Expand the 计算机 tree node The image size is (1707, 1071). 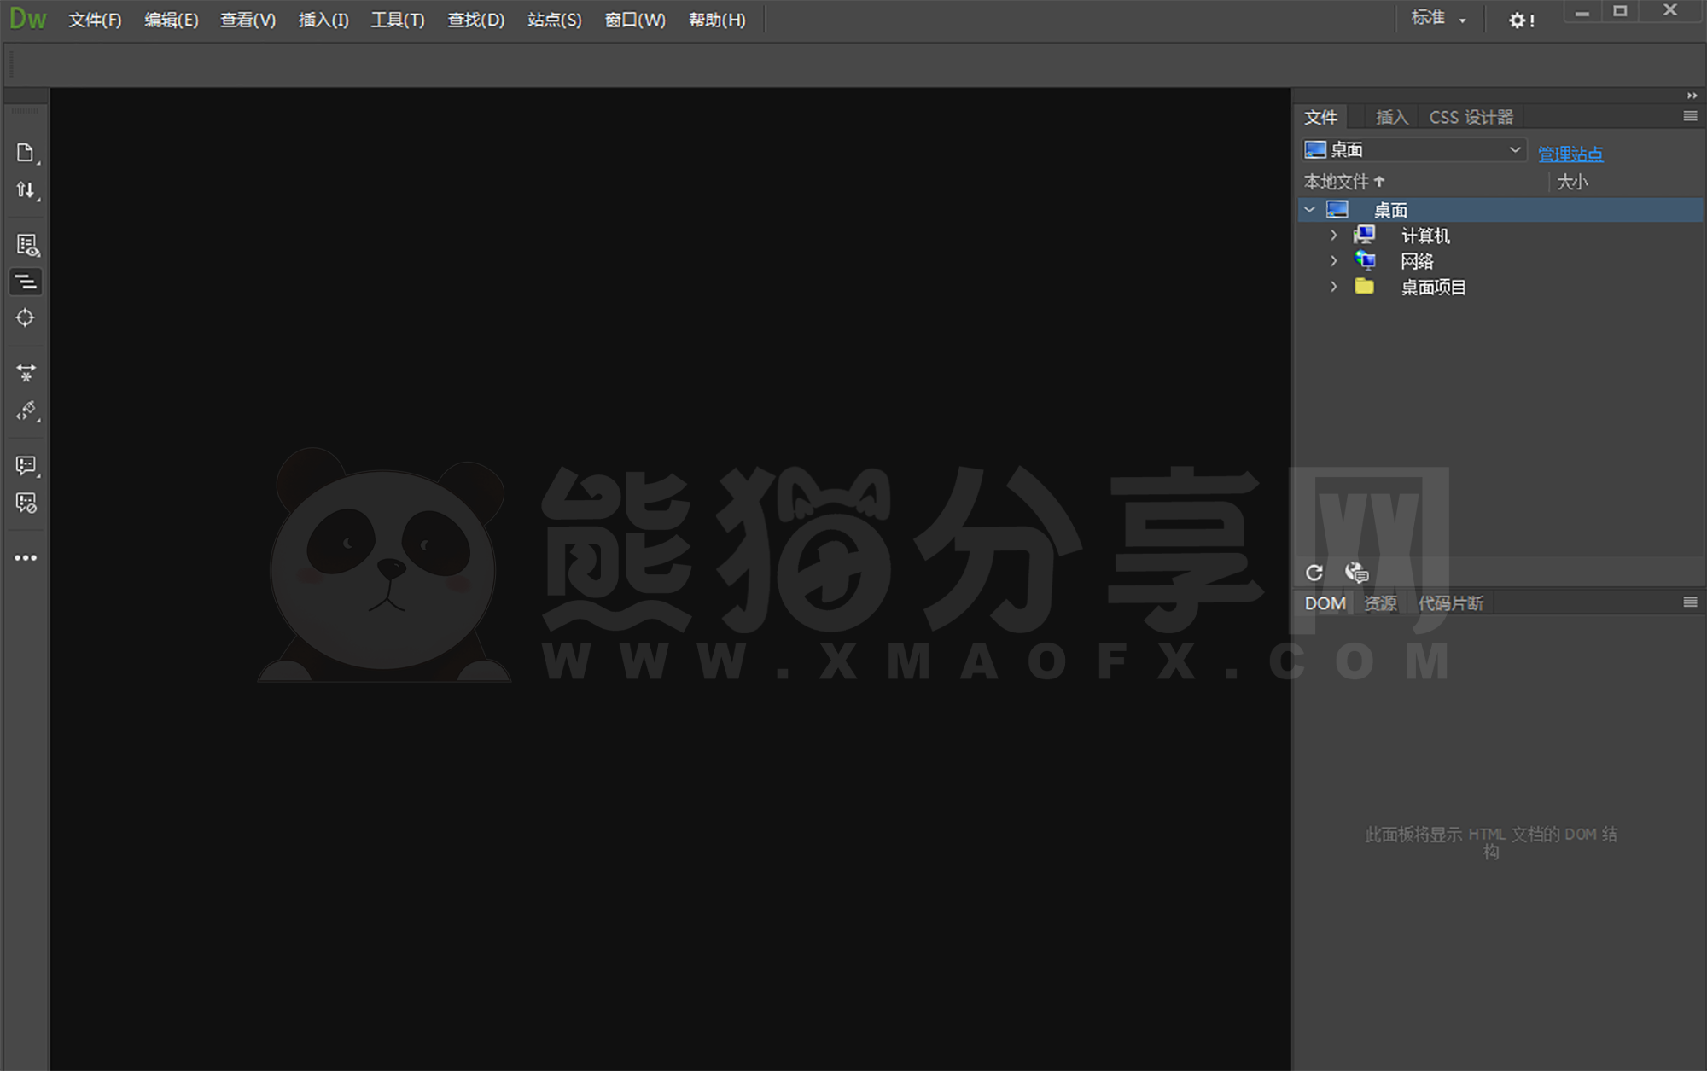1334,235
